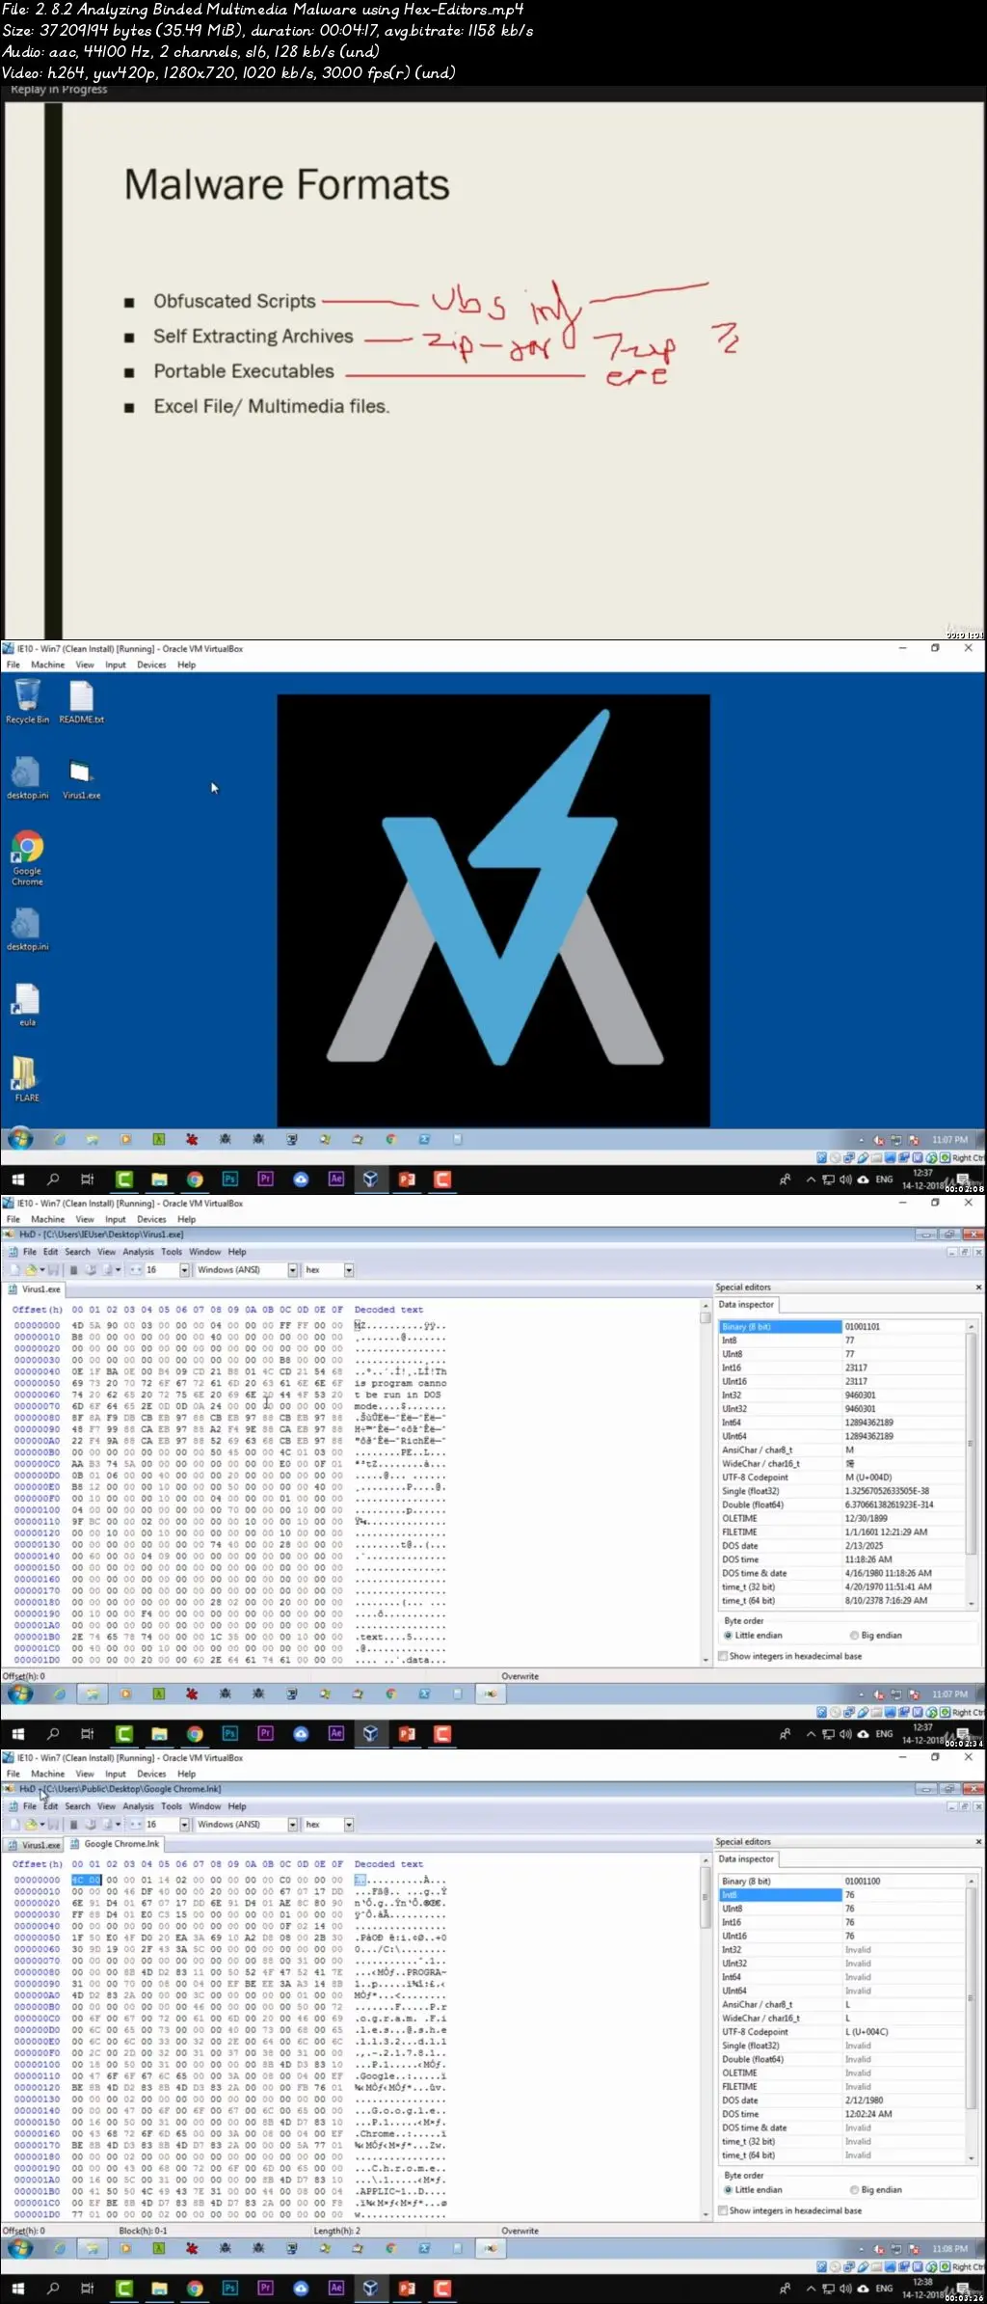
Task: Open File Explorer on host taskbar, desktop frame
Action: coord(159,1179)
